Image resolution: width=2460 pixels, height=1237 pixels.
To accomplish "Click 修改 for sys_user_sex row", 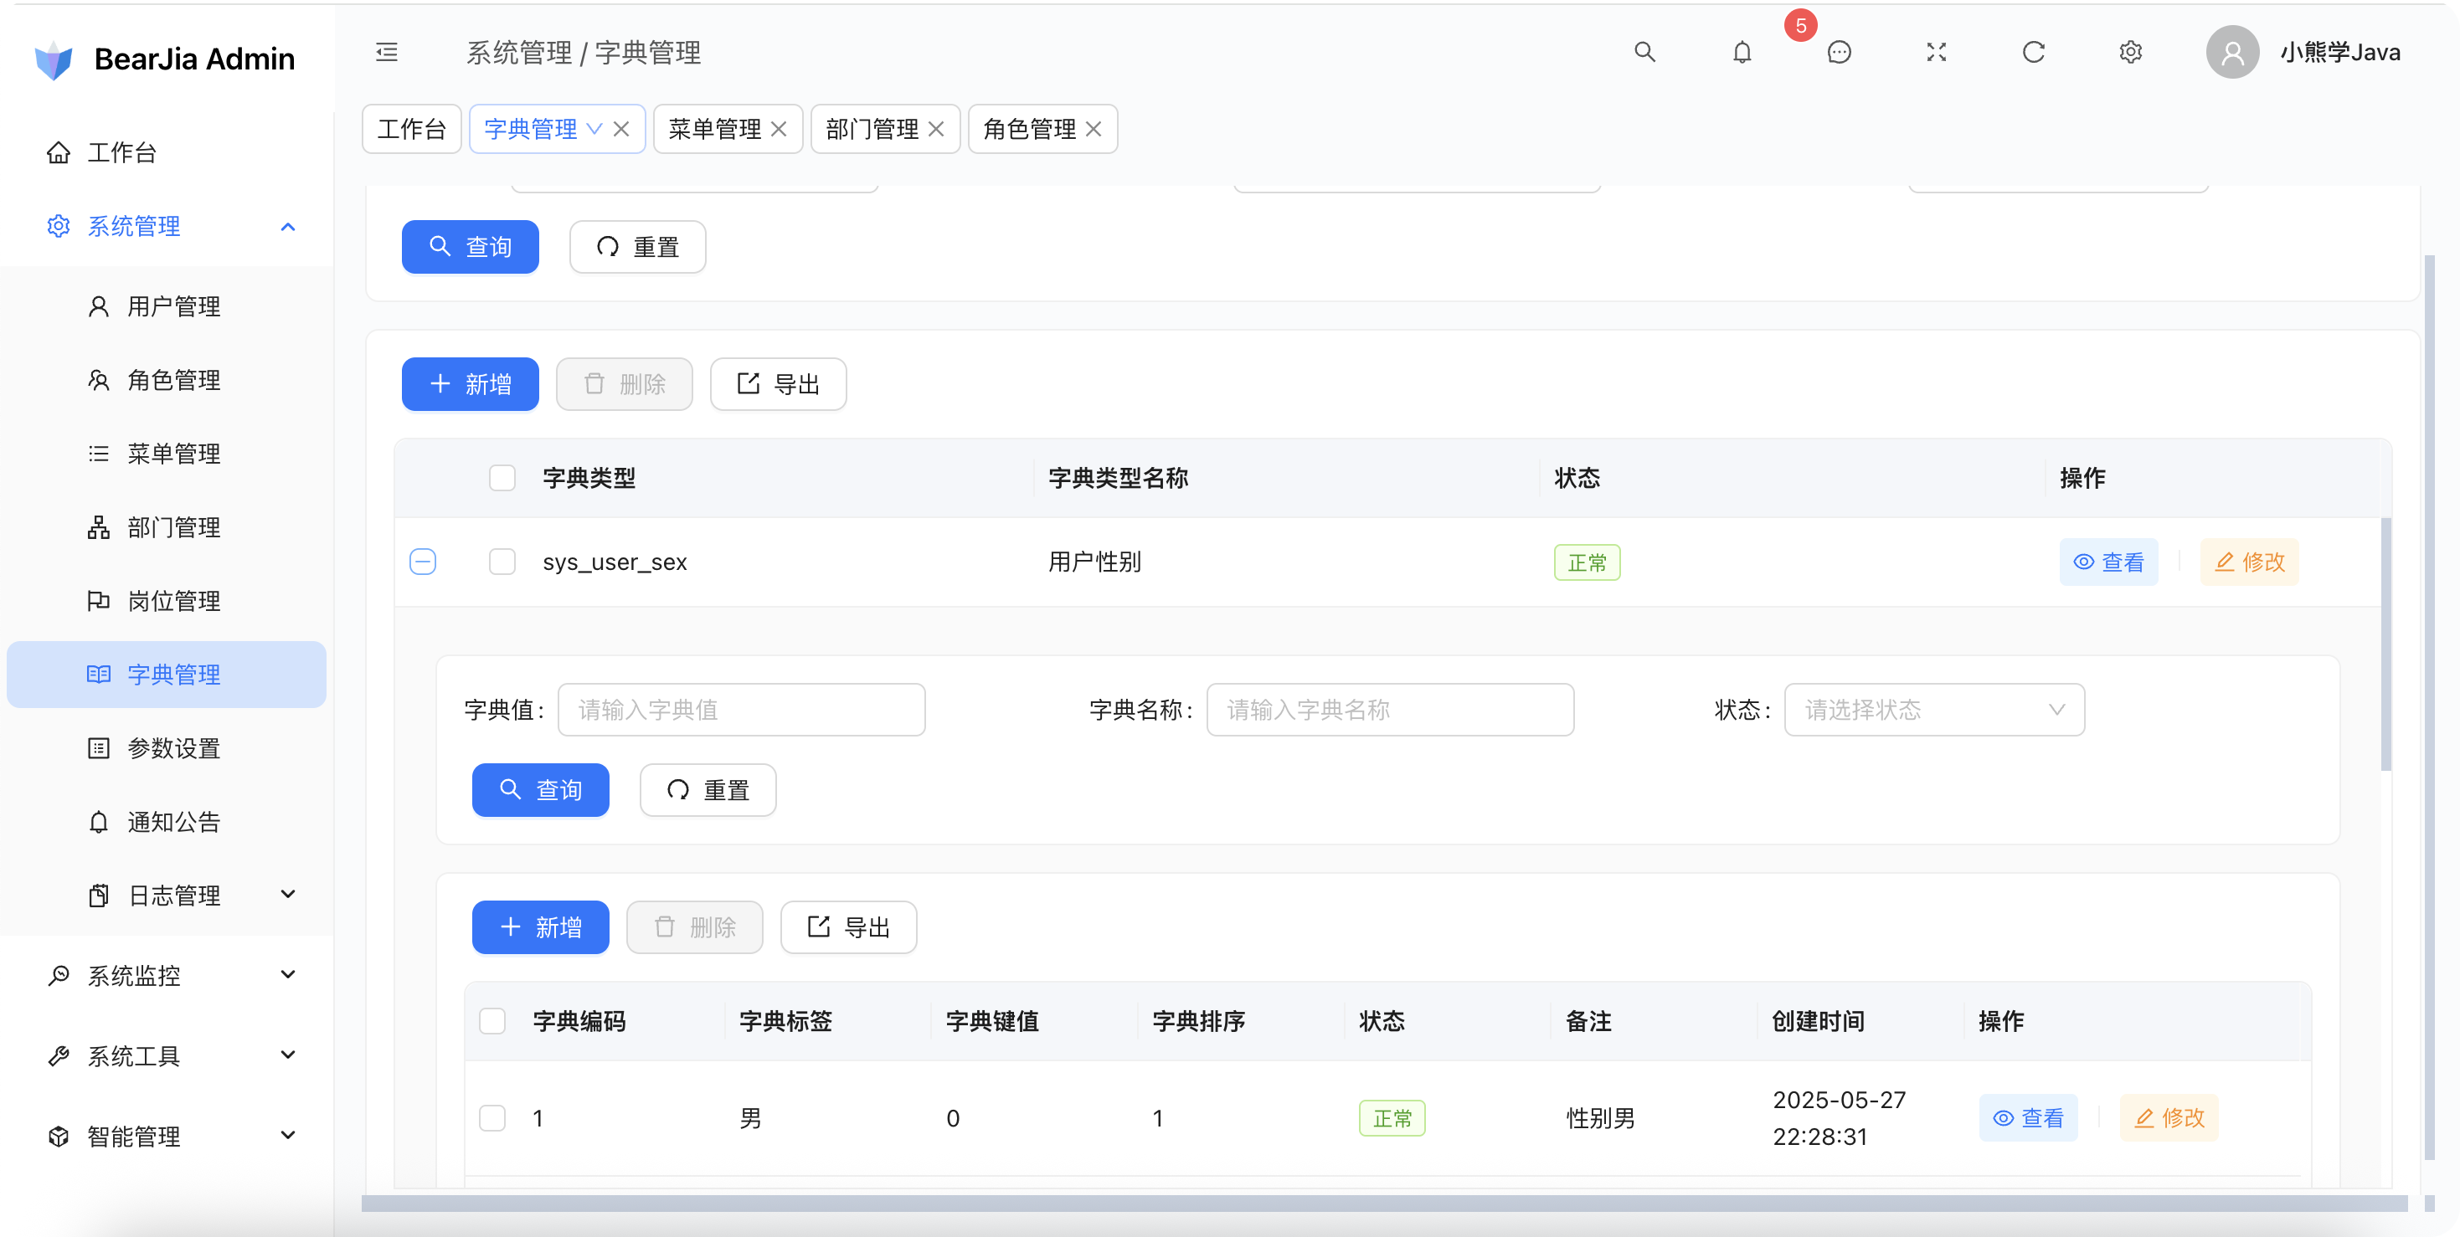I will coord(2249,562).
